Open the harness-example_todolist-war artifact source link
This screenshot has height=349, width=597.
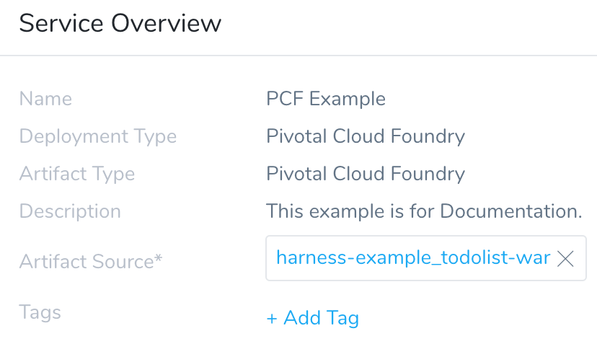coord(413,258)
